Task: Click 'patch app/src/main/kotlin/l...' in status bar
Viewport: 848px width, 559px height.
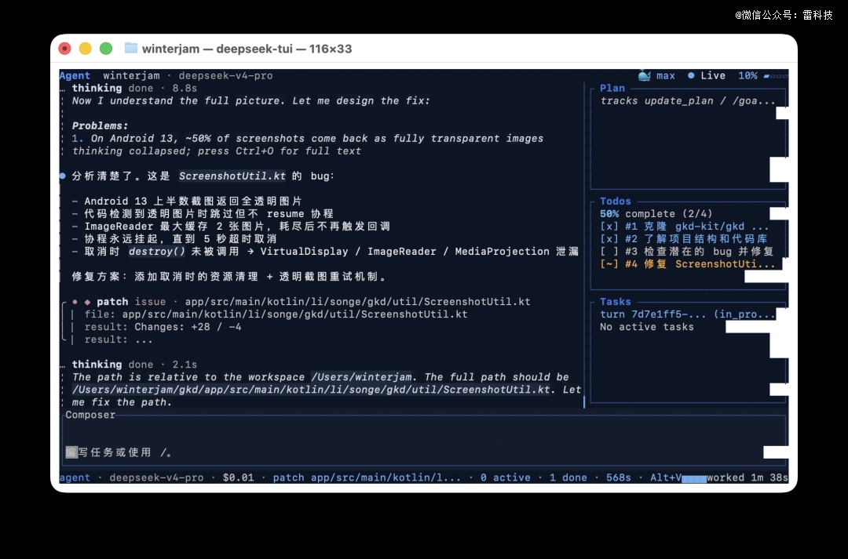Action: (x=367, y=477)
